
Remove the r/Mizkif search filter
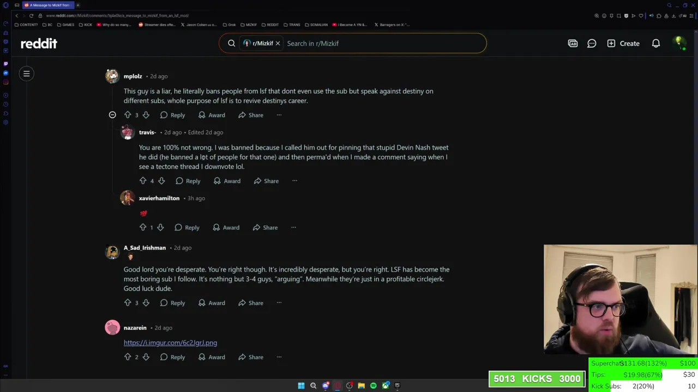coord(278,44)
